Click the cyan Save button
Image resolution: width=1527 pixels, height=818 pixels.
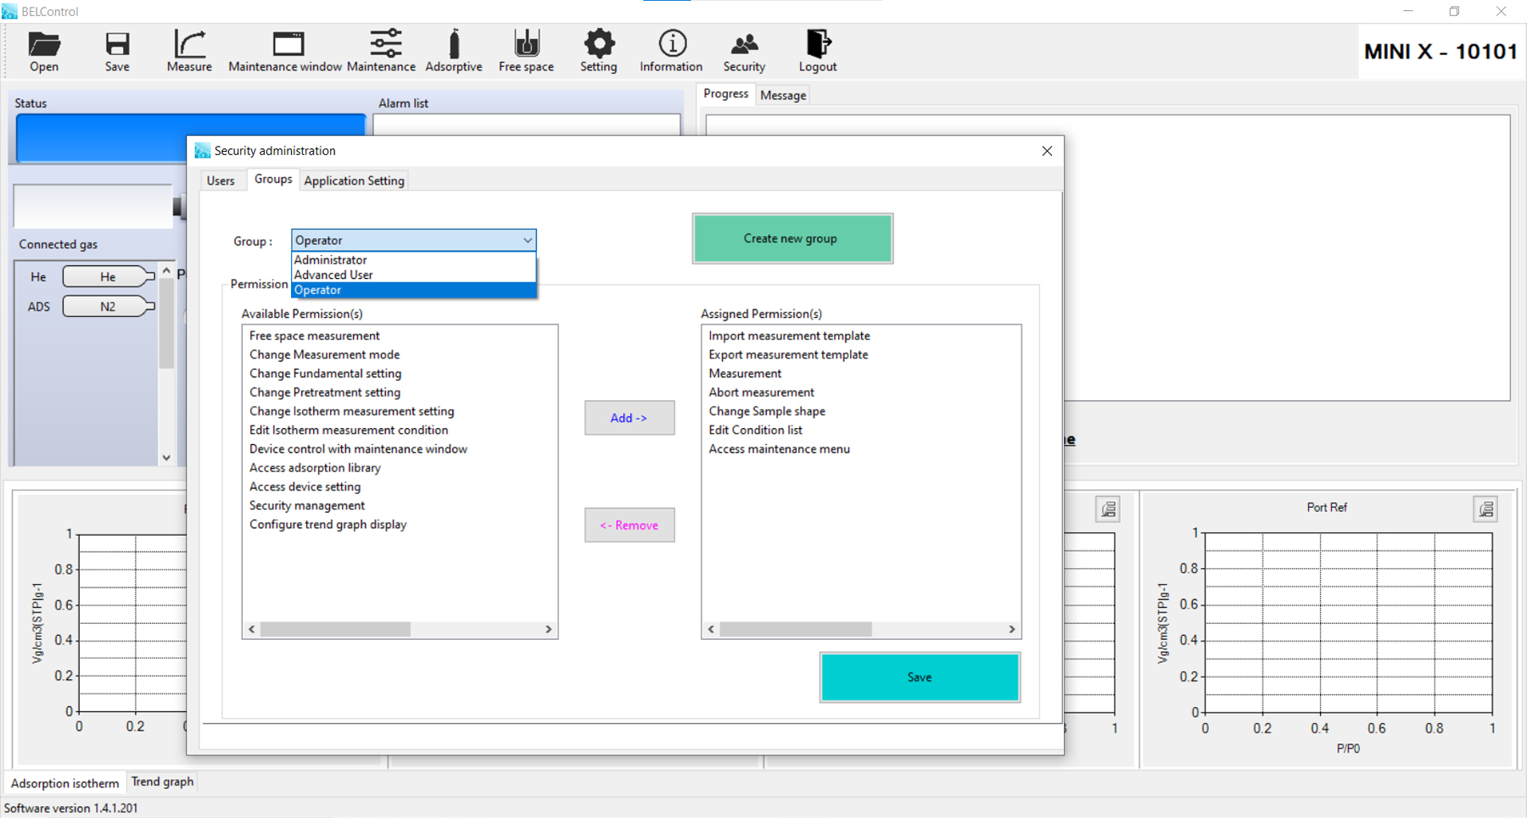[x=920, y=677]
